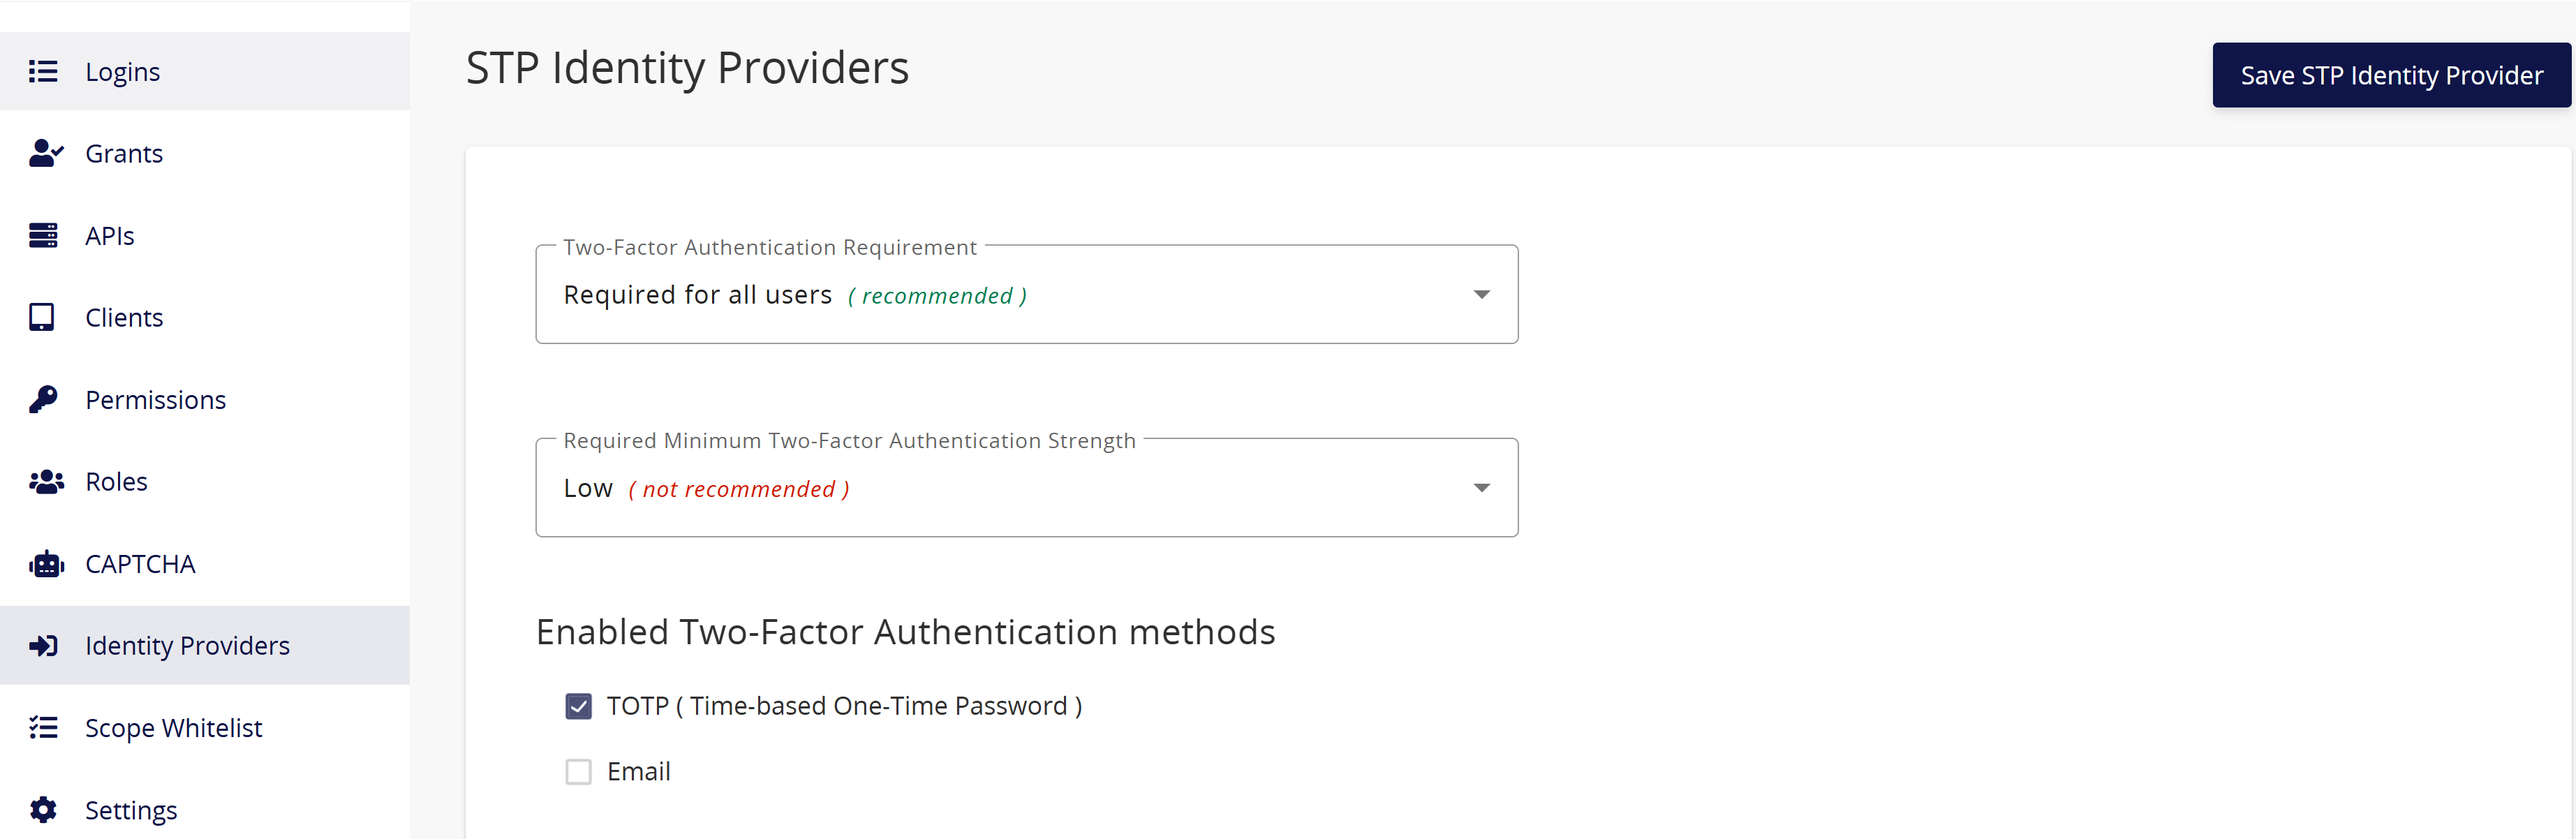Open Roles from the sidebar
Screen dimensions: 2576x839
[205, 482]
